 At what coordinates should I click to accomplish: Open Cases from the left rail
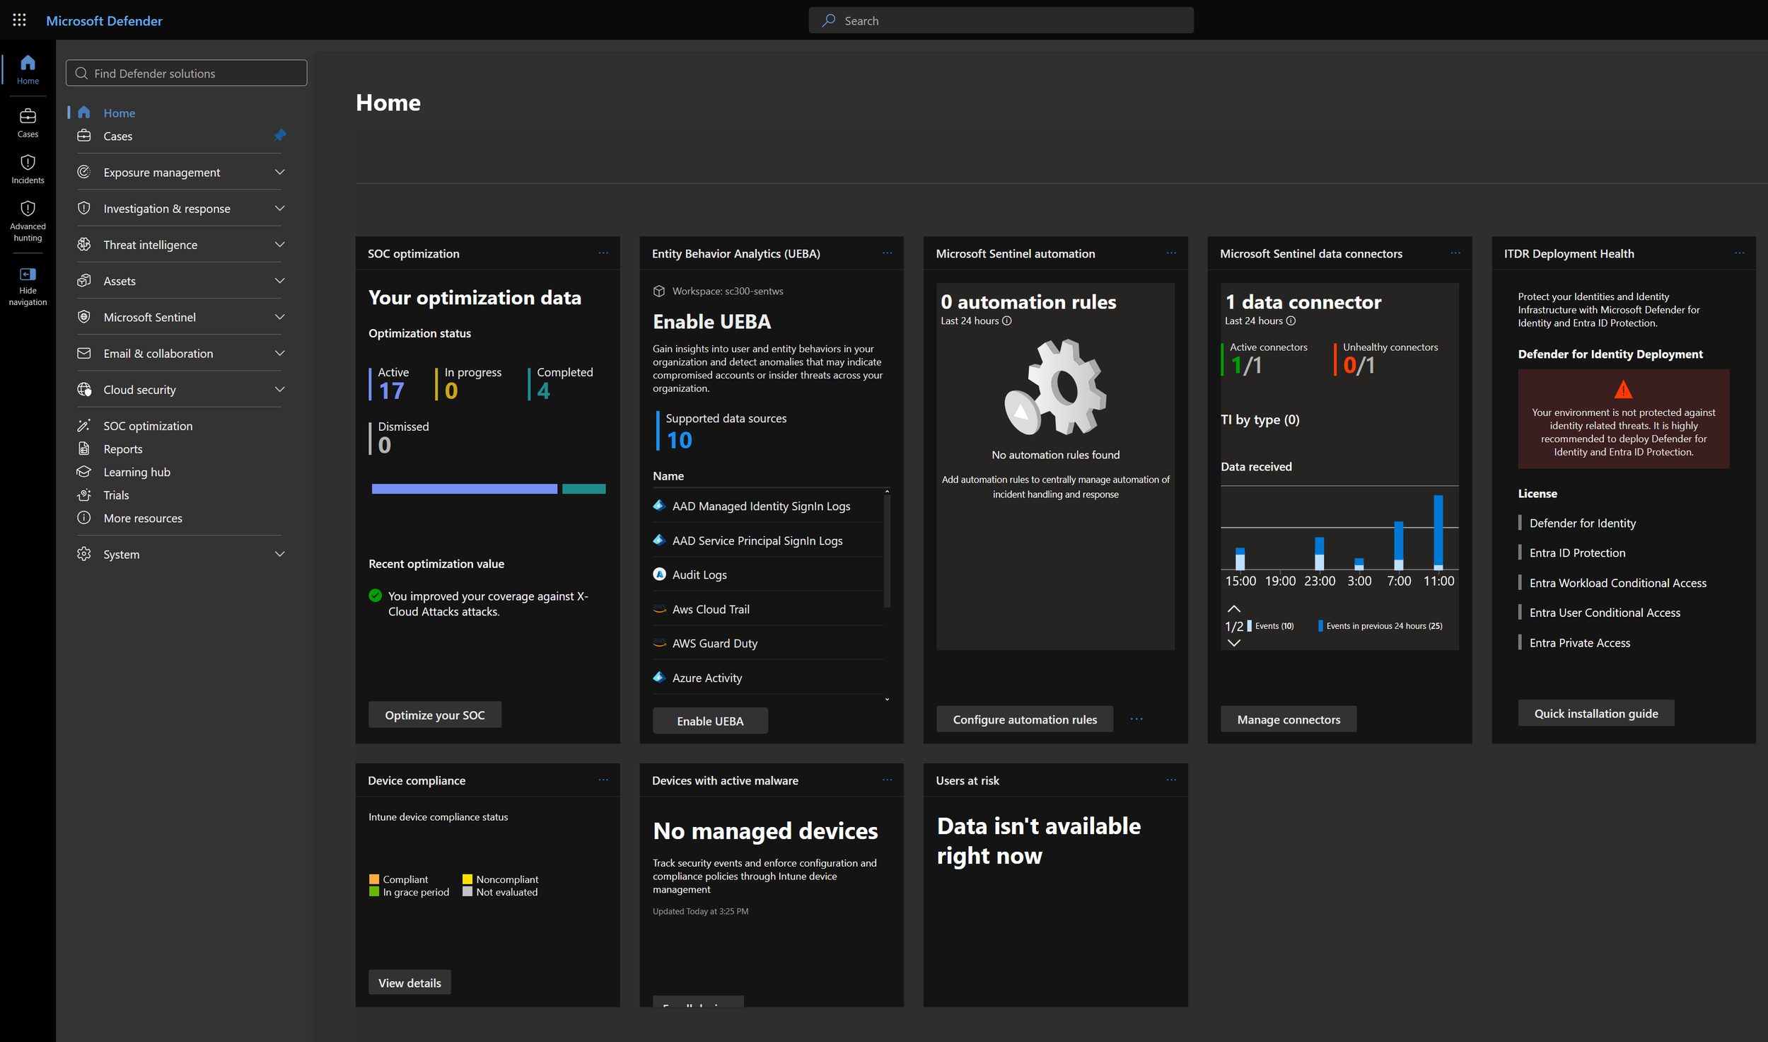pyautogui.click(x=28, y=122)
